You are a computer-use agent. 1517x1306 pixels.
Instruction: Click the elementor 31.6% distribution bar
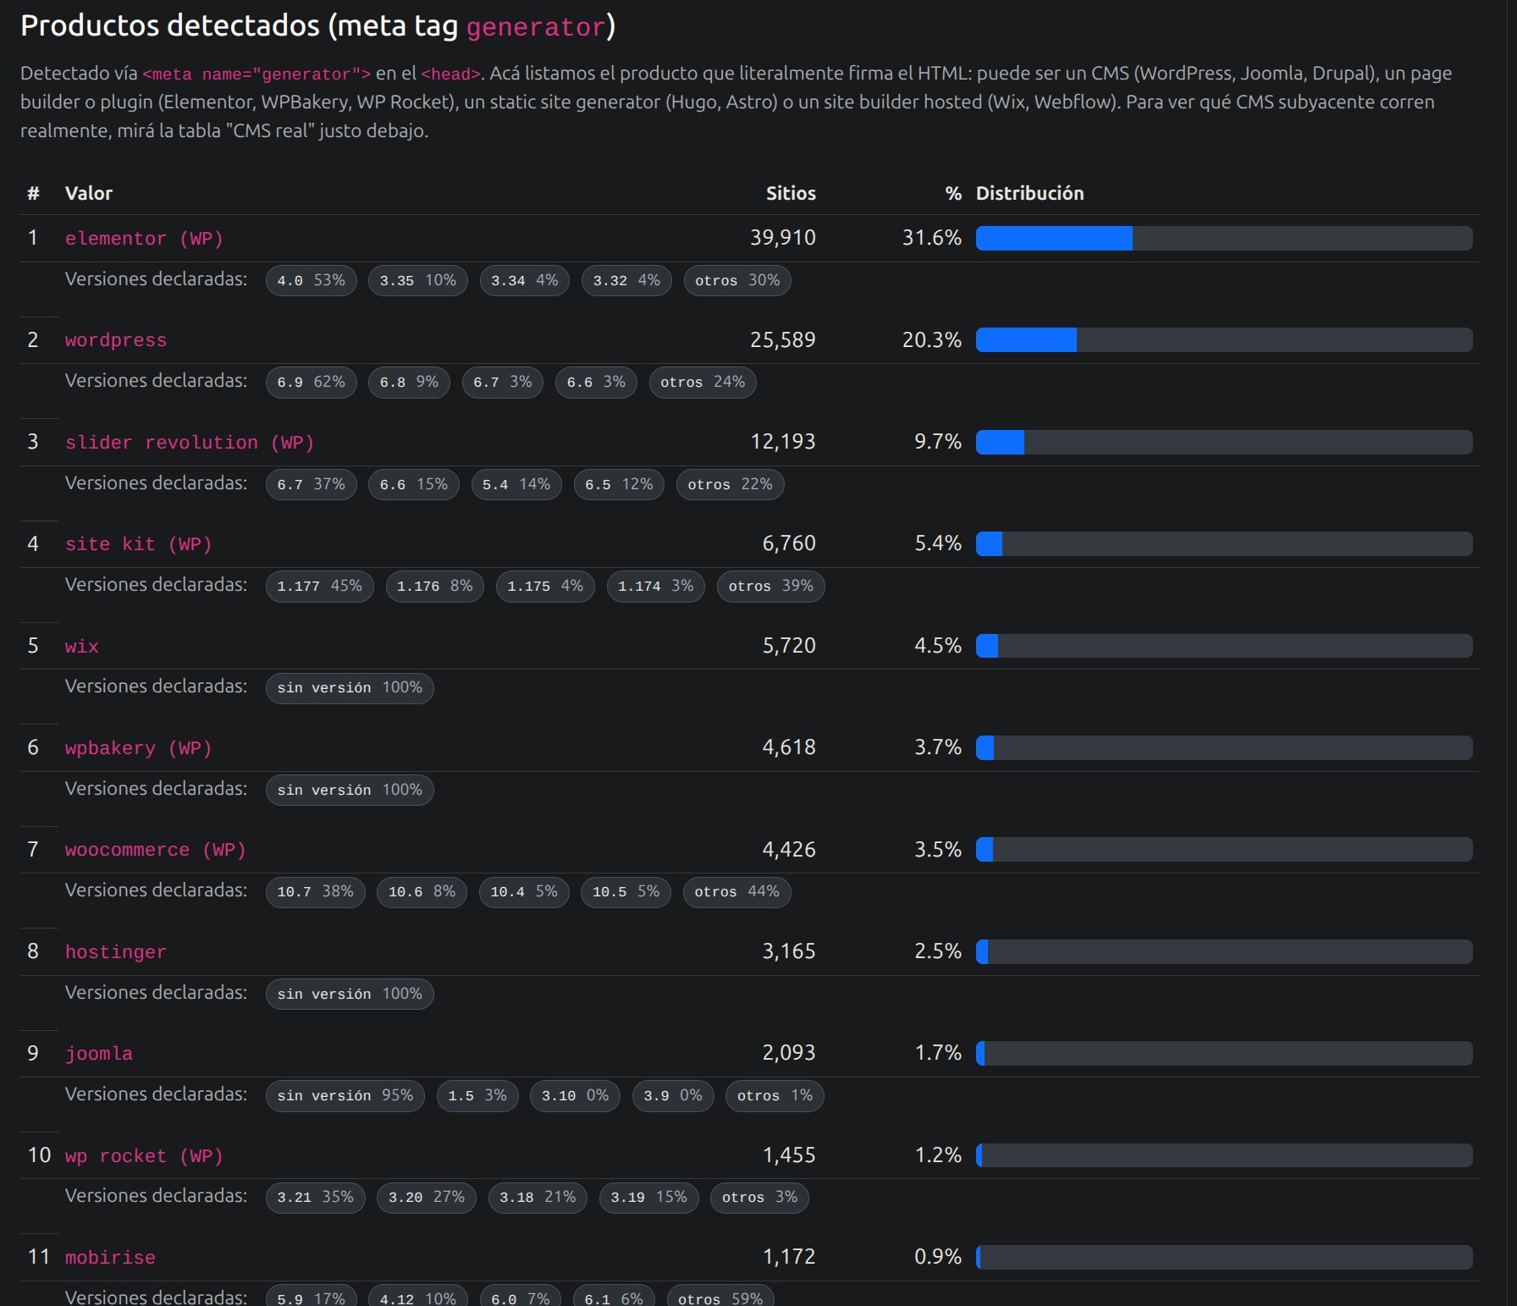tap(1224, 239)
